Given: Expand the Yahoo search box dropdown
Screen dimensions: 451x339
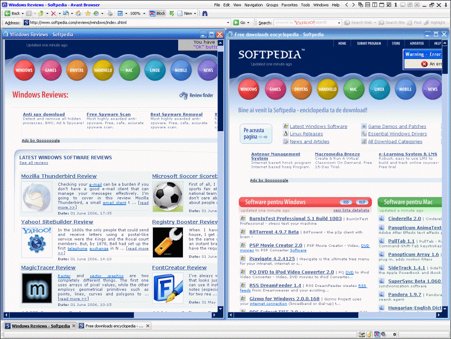Looking at the screenshot, I should point(339,23).
